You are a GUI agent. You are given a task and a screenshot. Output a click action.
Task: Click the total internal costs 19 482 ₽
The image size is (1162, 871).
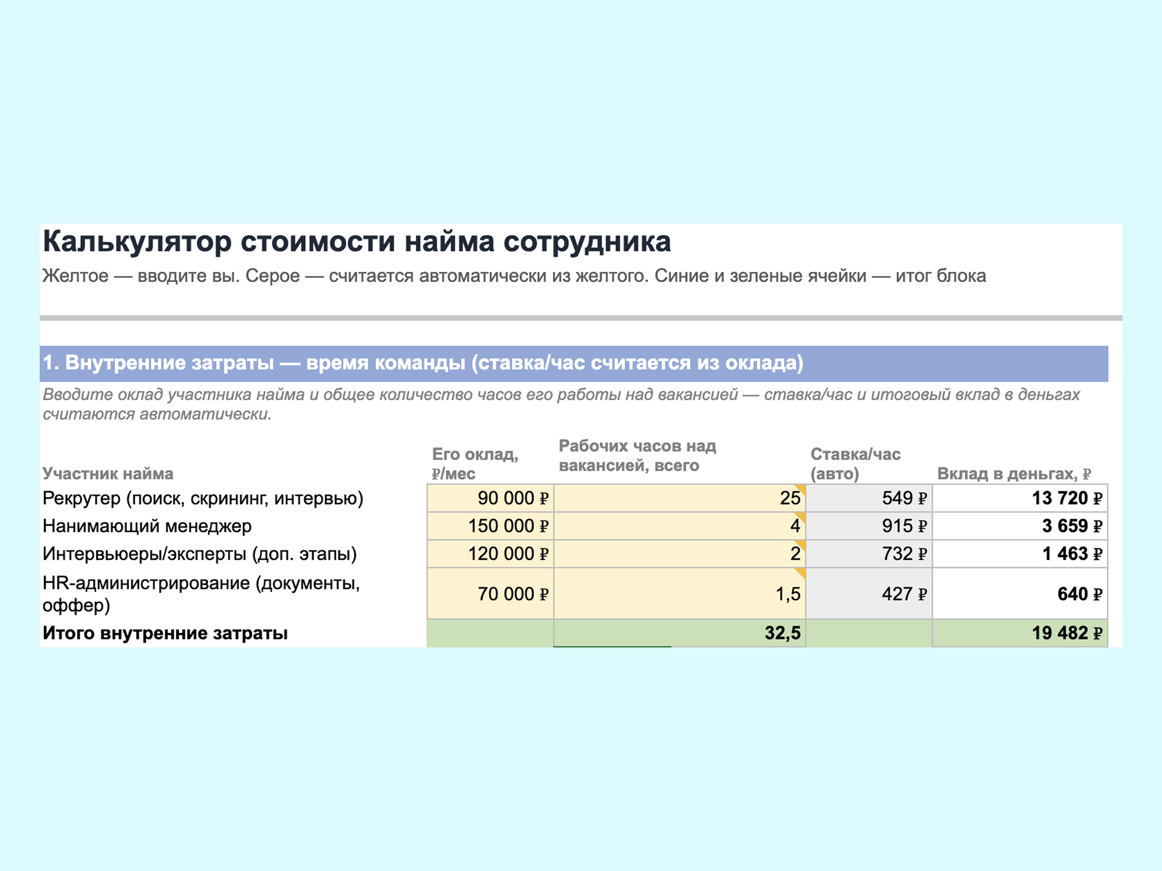[x=1020, y=633]
